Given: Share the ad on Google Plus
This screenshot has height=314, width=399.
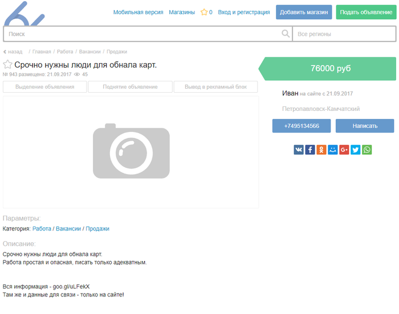Looking at the screenshot, I should click(344, 150).
